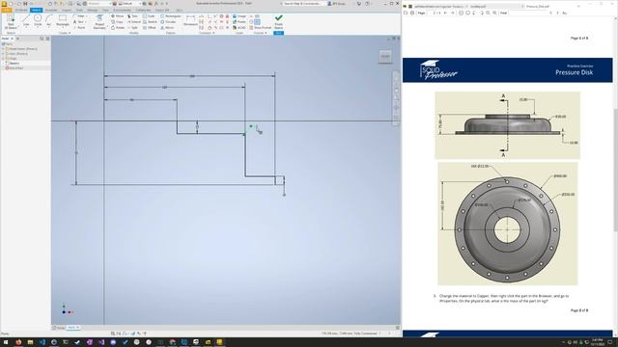Open the File ribbon tab

7,10
